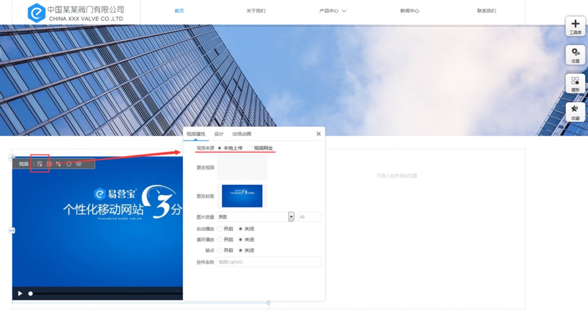Open the 设置 settings panel
This screenshot has height=318, width=588.
575,54
